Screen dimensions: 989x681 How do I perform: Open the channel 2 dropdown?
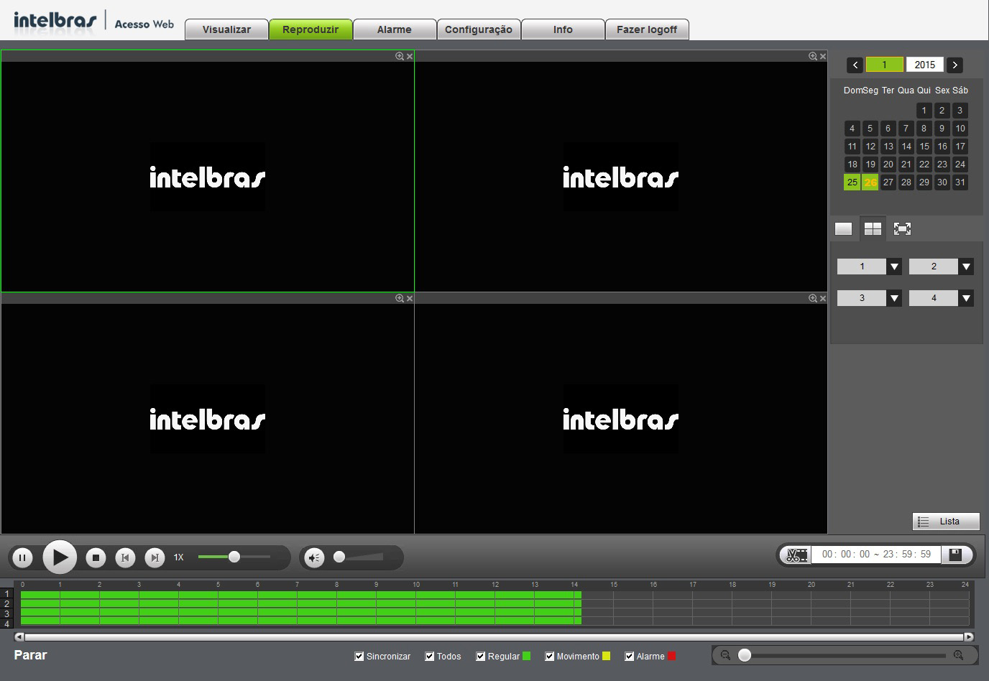tap(966, 267)
